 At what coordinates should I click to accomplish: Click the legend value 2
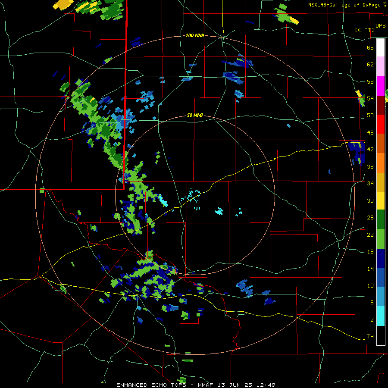[x=372, y=319]
